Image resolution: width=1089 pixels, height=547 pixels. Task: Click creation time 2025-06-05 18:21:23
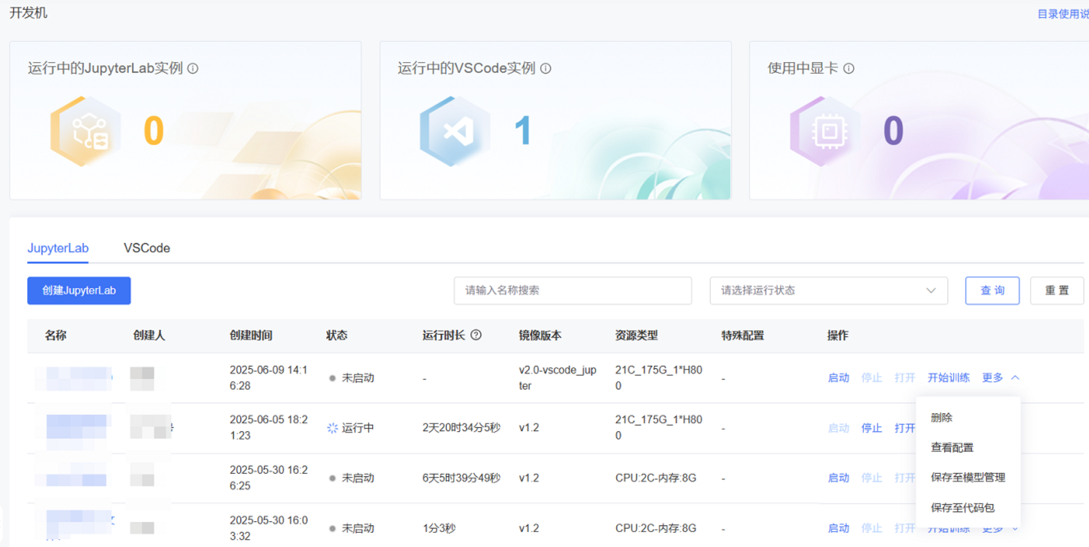(269, 428)
